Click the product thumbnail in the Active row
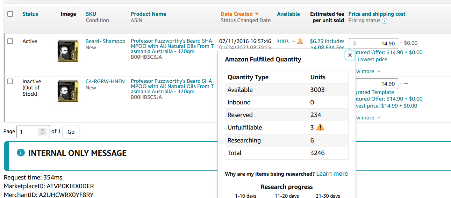 tap(68, 51)
